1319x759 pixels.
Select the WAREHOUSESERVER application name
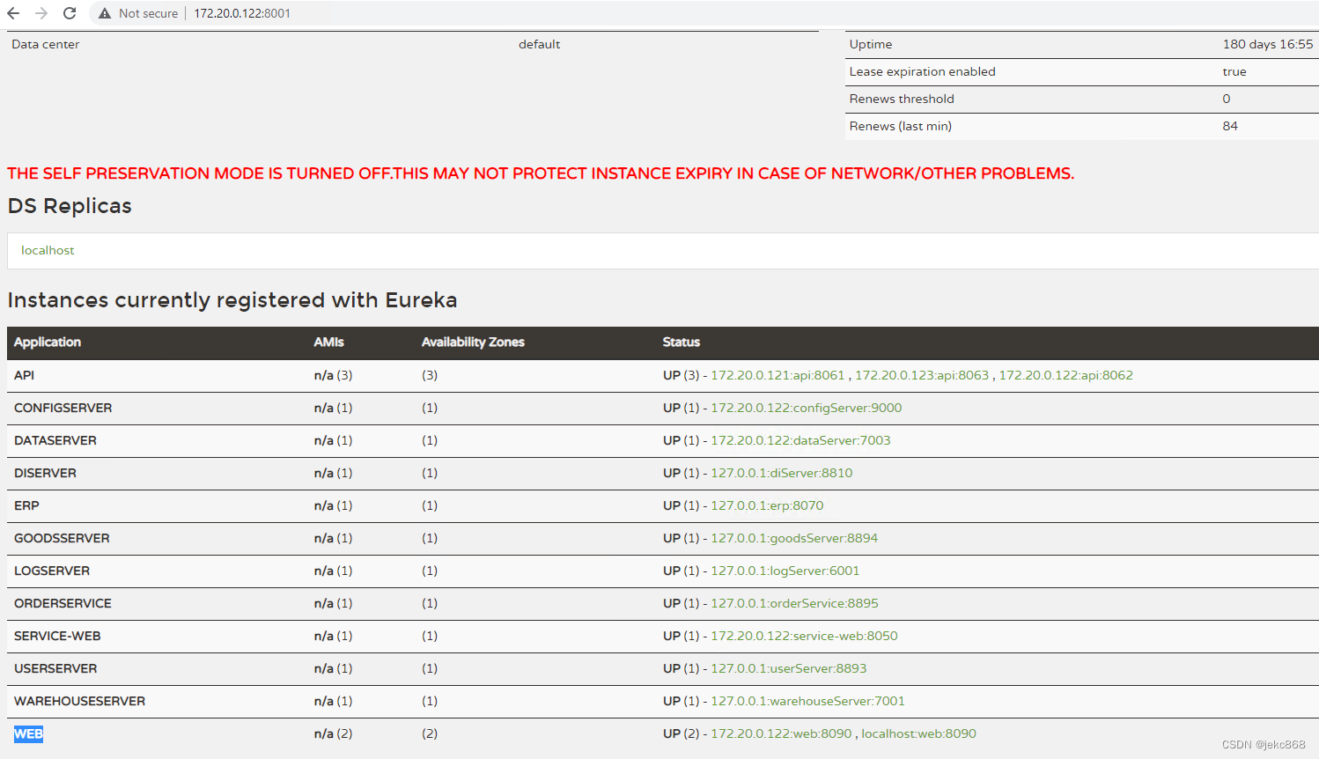point(79,701)
